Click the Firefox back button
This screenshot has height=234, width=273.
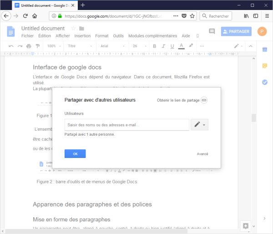click(6, 16)
